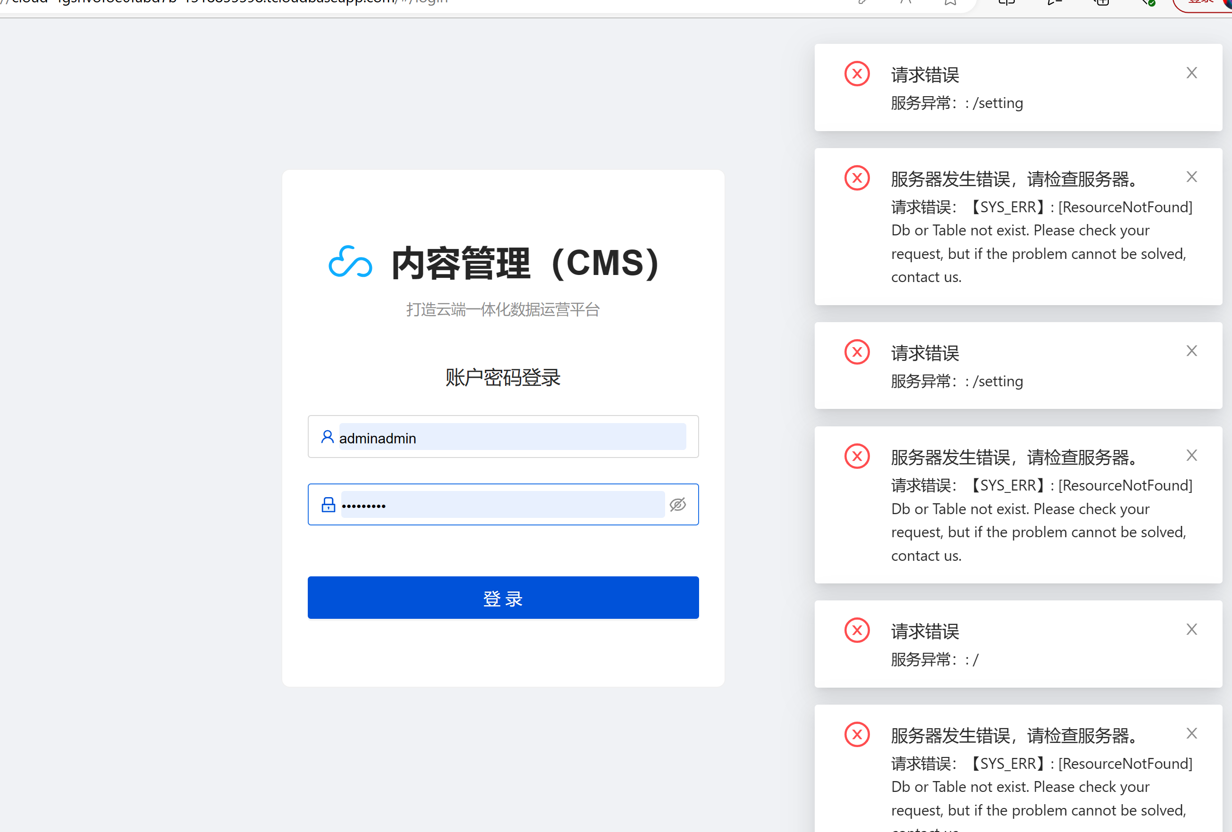Viewport: 1232px width, 832px height.
Task: Click the blue 登录 login button
Action: coord(503,598)
